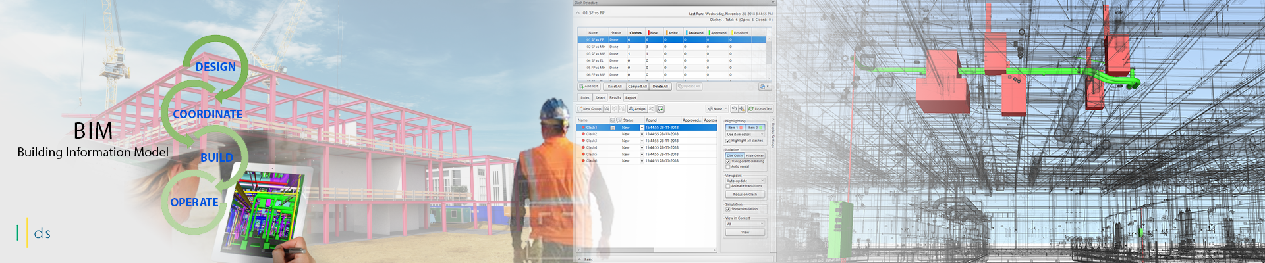Uncheck Transparent dimming
This screenshot has height=263, width=1265.
click(728, 161)
